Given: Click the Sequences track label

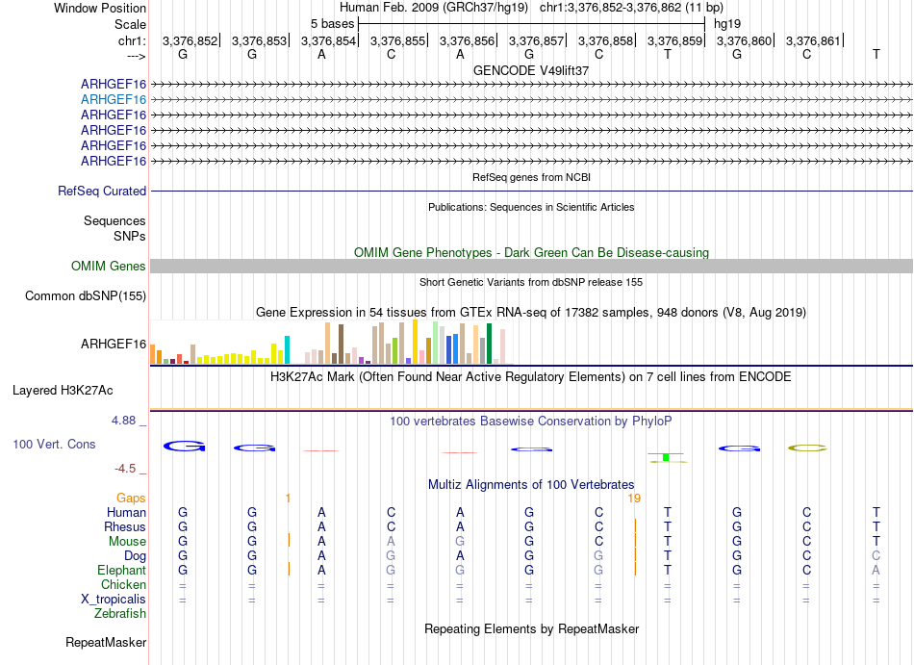Looking at the screenshot, I should [x=114, y=221].
